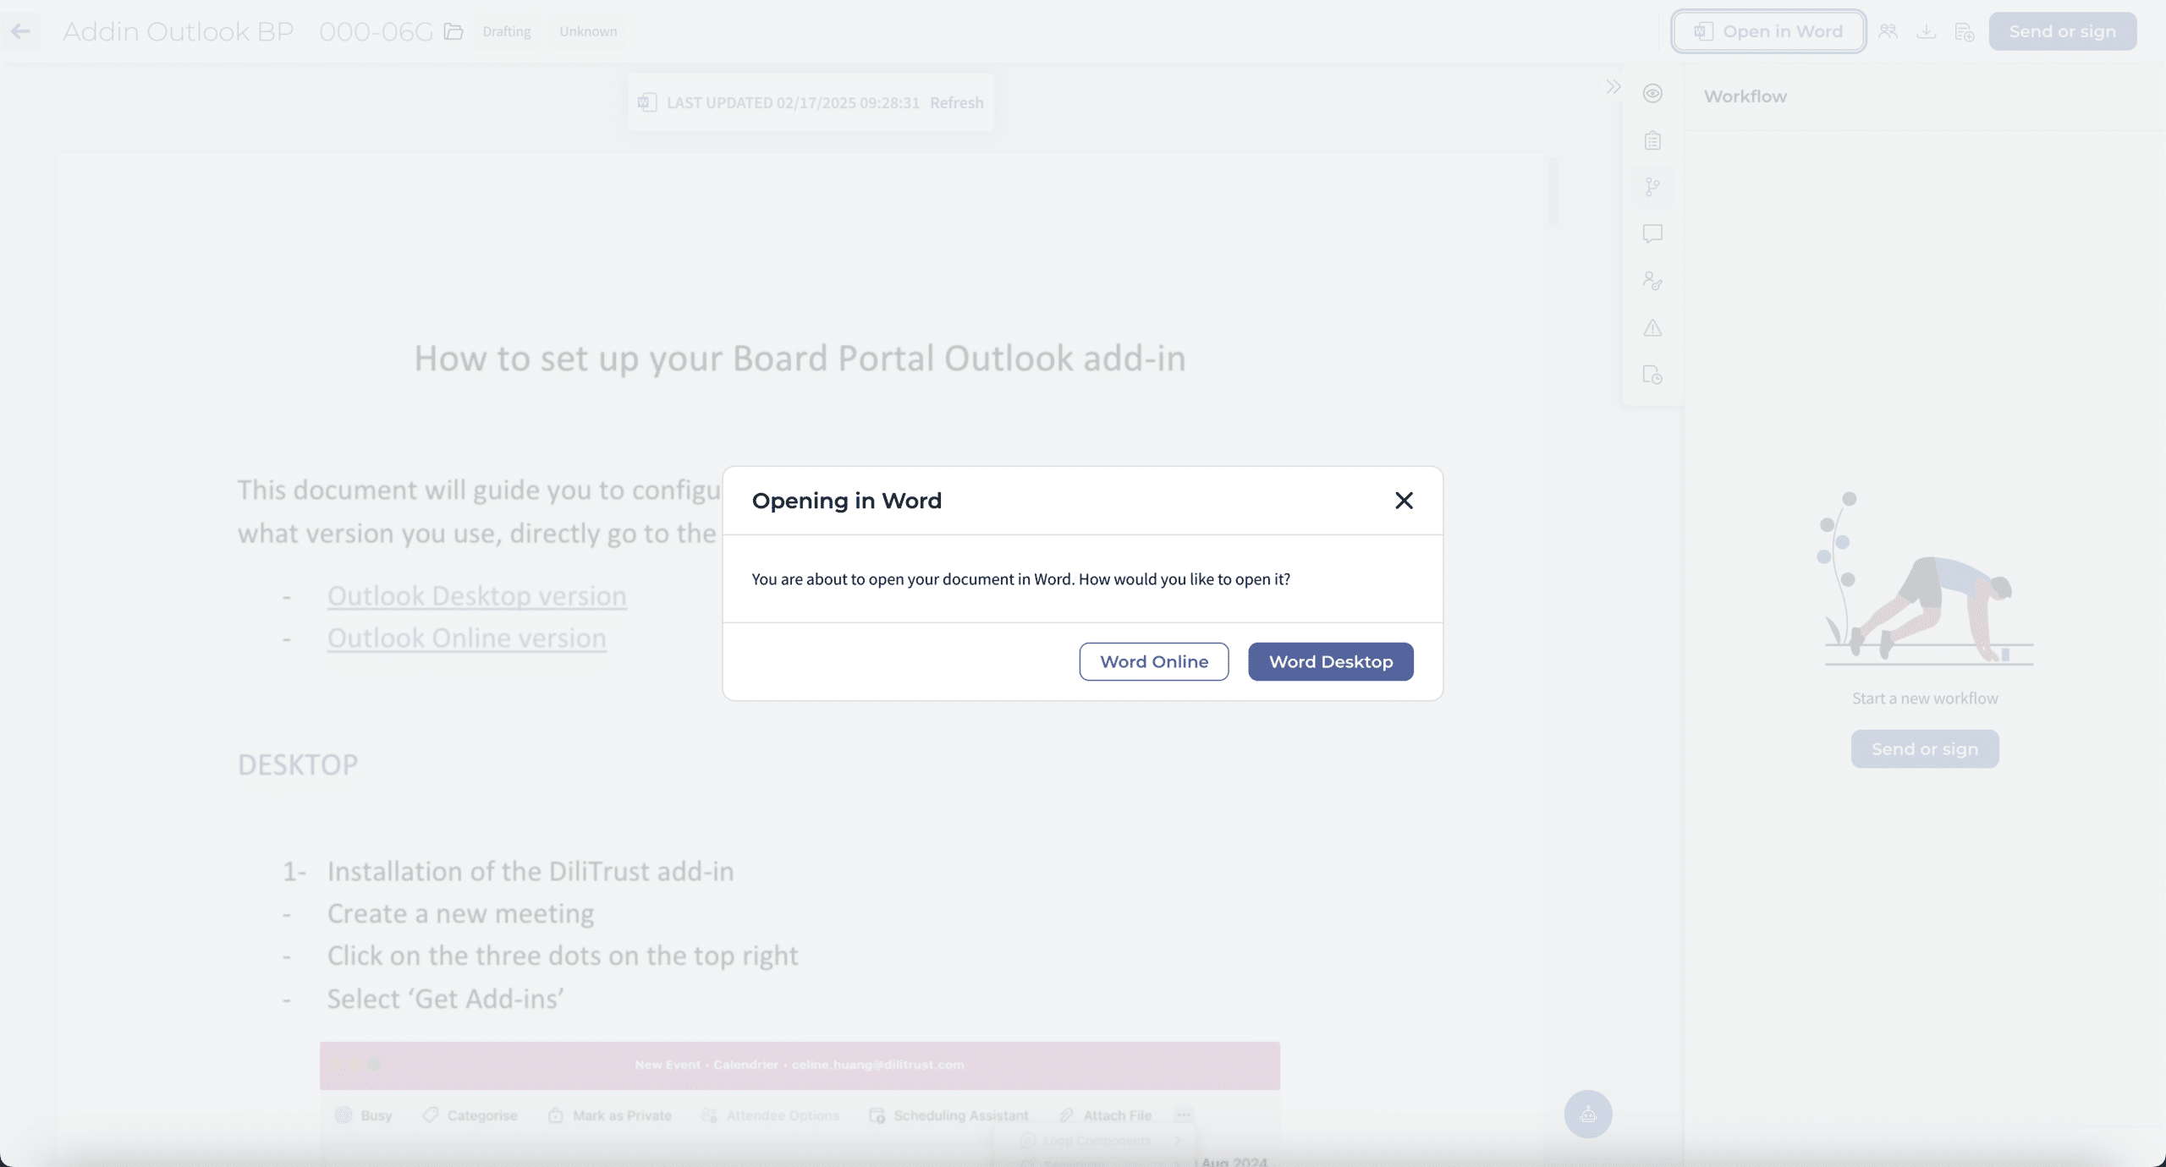Open the Outlook Desktop version link
This screenshot has height=1167, width=2166.
click(x=476, y=596)
